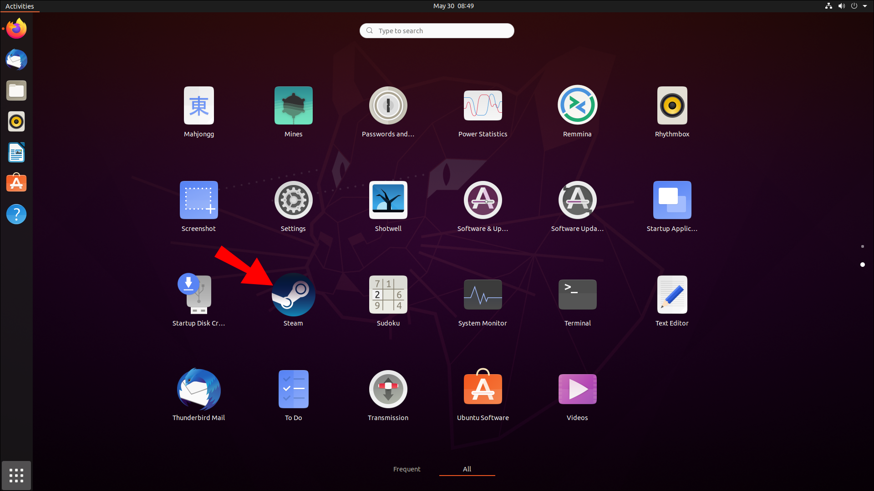
Task: Launch the Steam application
Action: (x=293, y=295)
